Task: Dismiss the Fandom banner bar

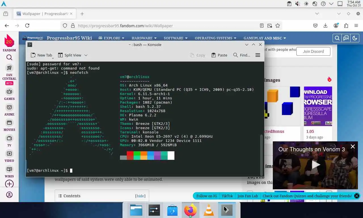Action: [x=357, y=196]
